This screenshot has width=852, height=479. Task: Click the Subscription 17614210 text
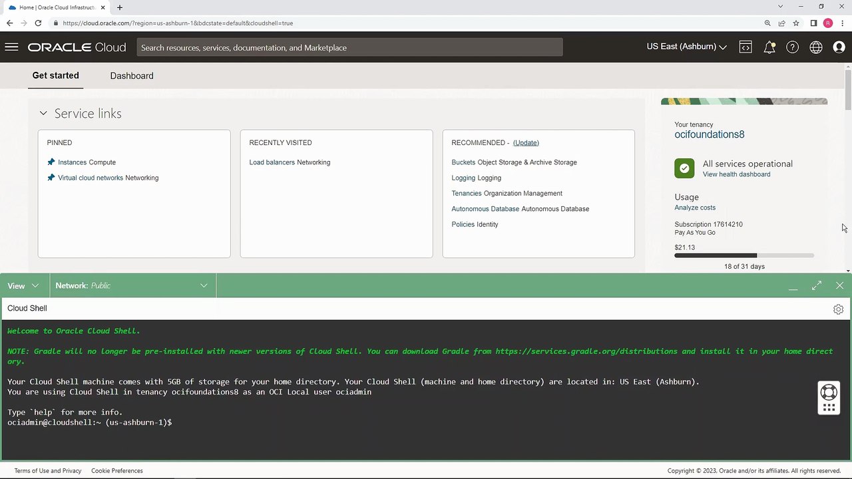click(708, 225)
